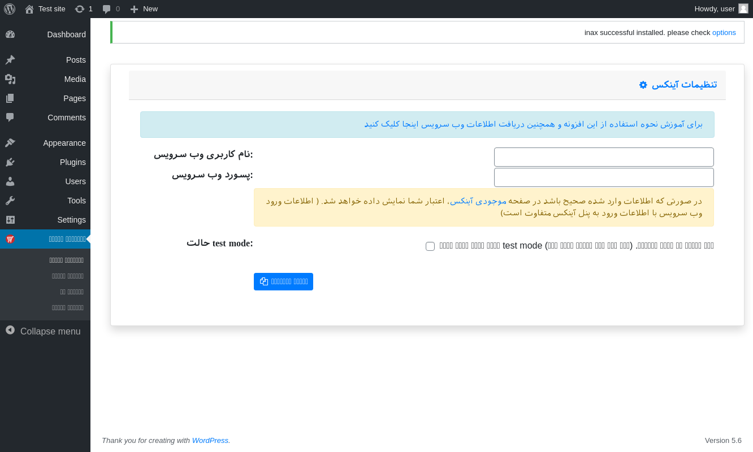Viewport: 753px width, 452px height.
Task: Focus the web service password field
Action: point(604,177)
